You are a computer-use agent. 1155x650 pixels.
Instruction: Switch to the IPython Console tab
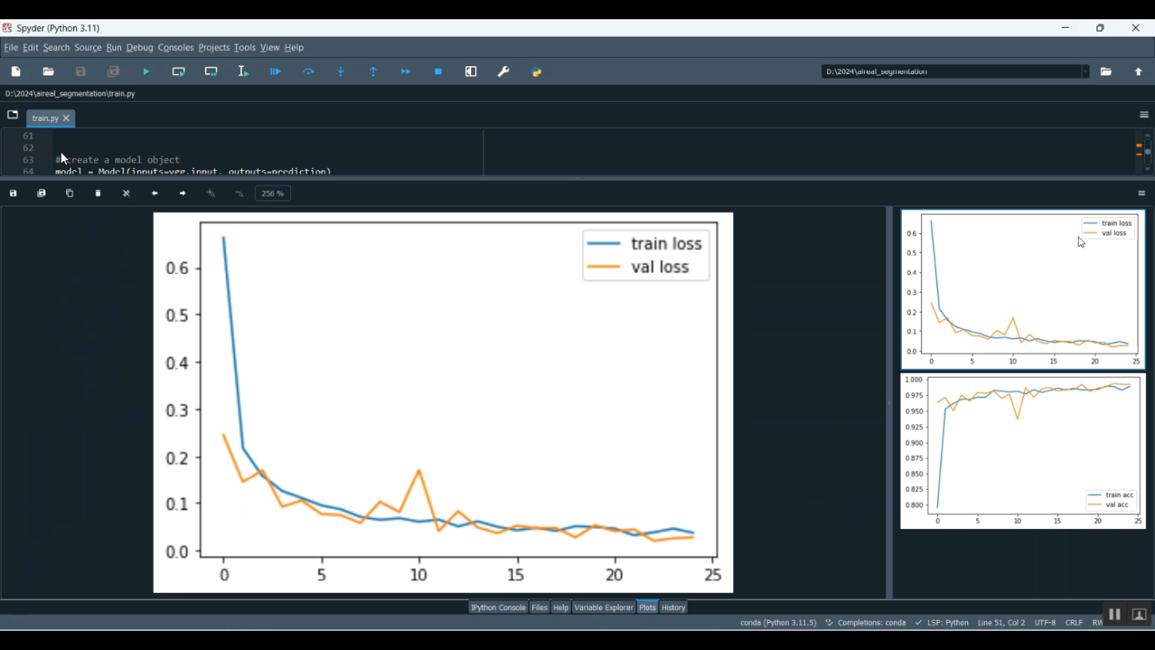point(498,608)
